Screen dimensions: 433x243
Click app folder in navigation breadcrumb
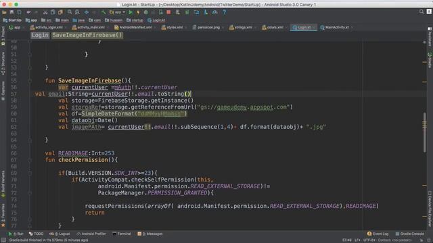click(31, 20)
